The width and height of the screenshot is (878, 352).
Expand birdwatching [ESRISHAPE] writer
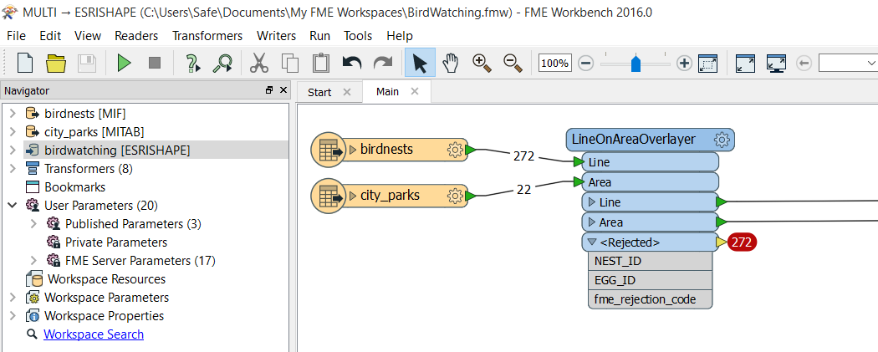click(x=13, y=150)
